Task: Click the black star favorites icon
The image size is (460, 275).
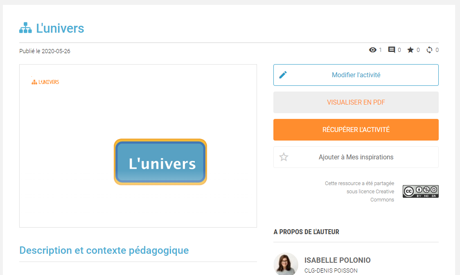Action: click(410, 50)
